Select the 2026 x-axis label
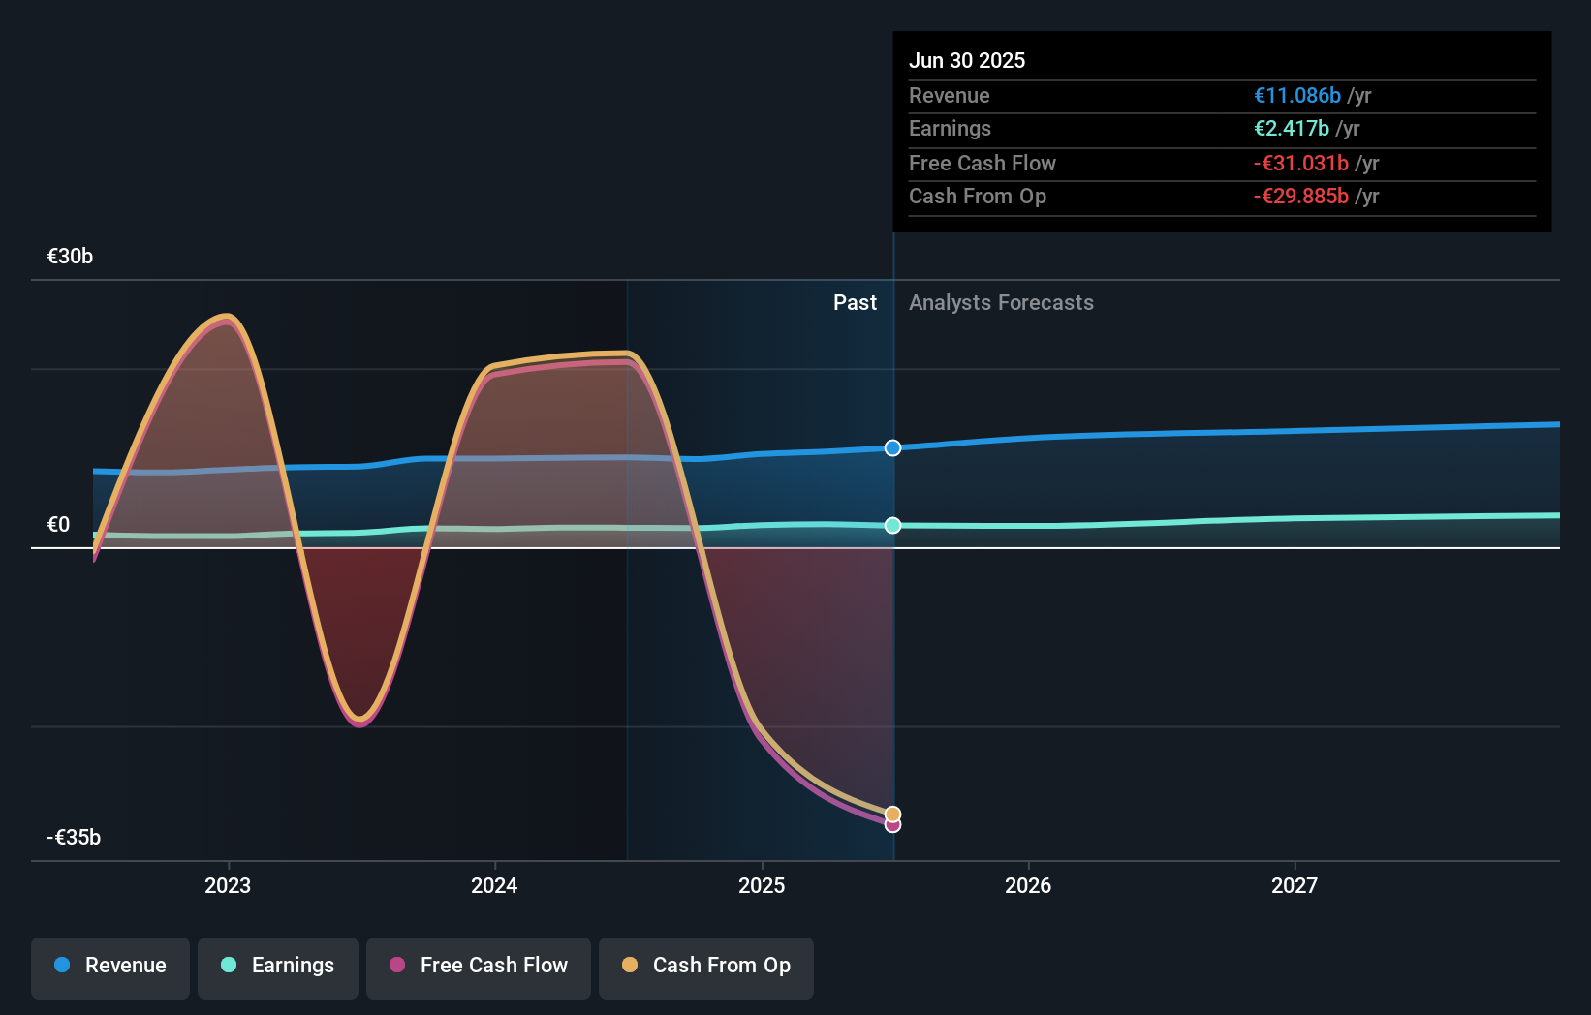This screenshot has height=1015, width=1591. pos(1028,885)
